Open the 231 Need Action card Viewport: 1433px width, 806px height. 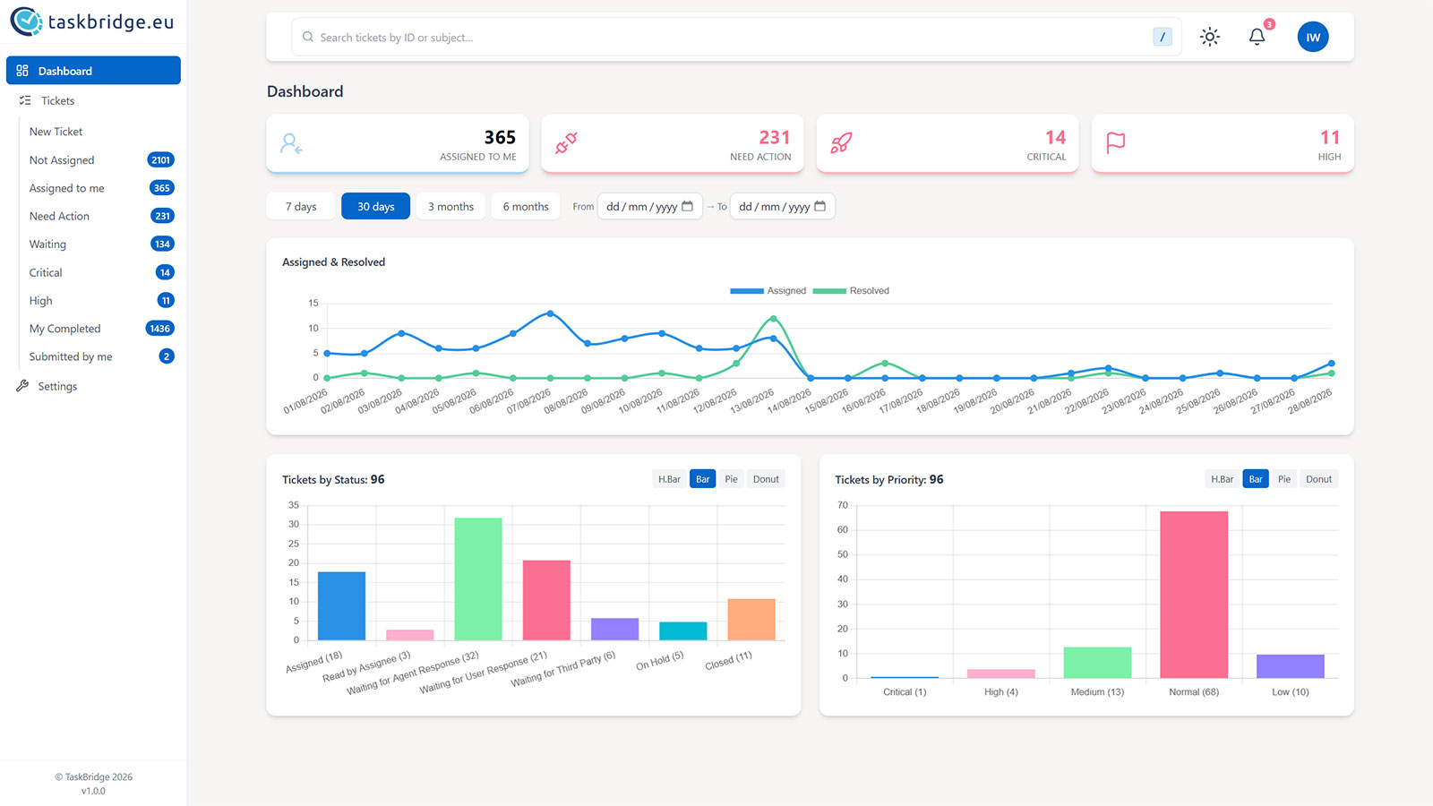point(673,143)
